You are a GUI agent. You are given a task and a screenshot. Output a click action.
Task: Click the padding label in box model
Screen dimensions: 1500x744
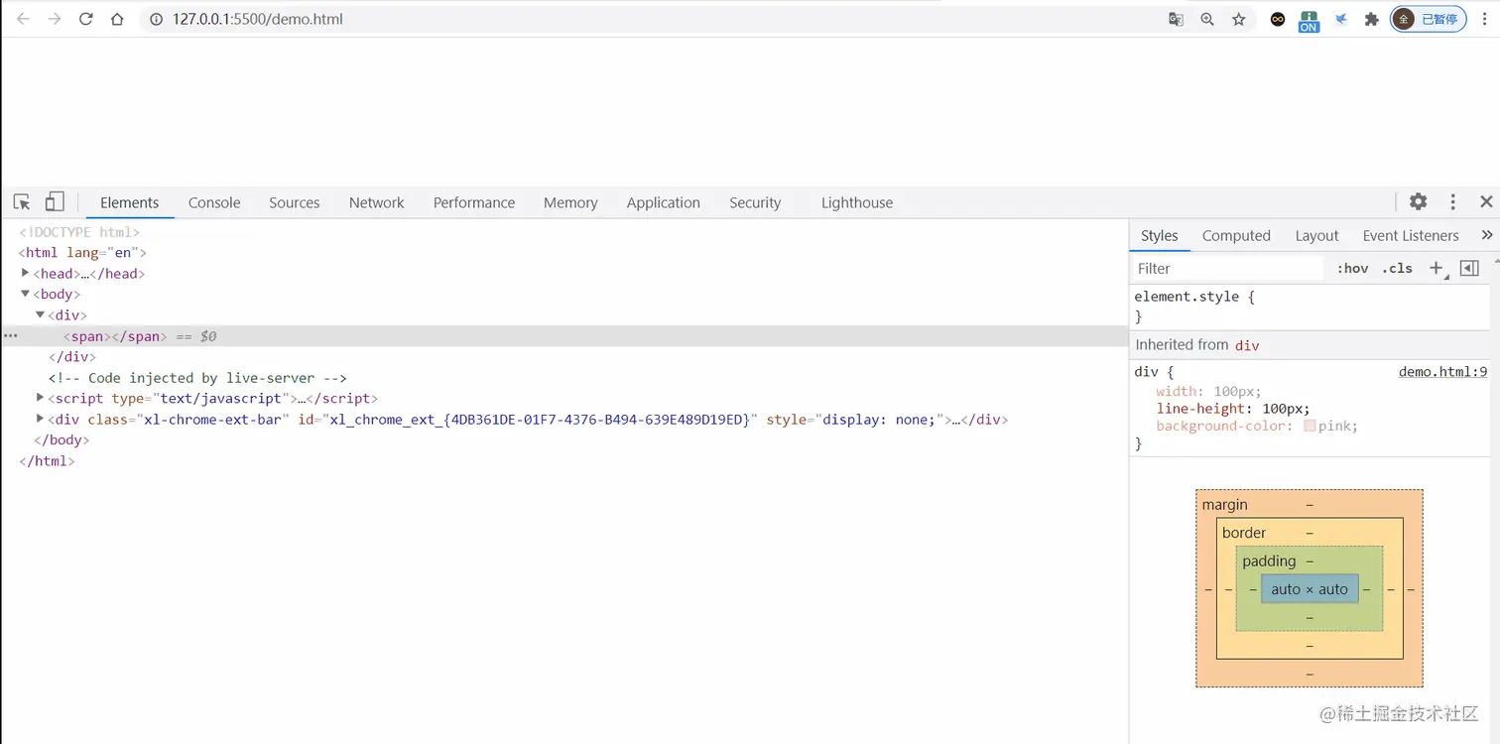(x=1269, y=560)
